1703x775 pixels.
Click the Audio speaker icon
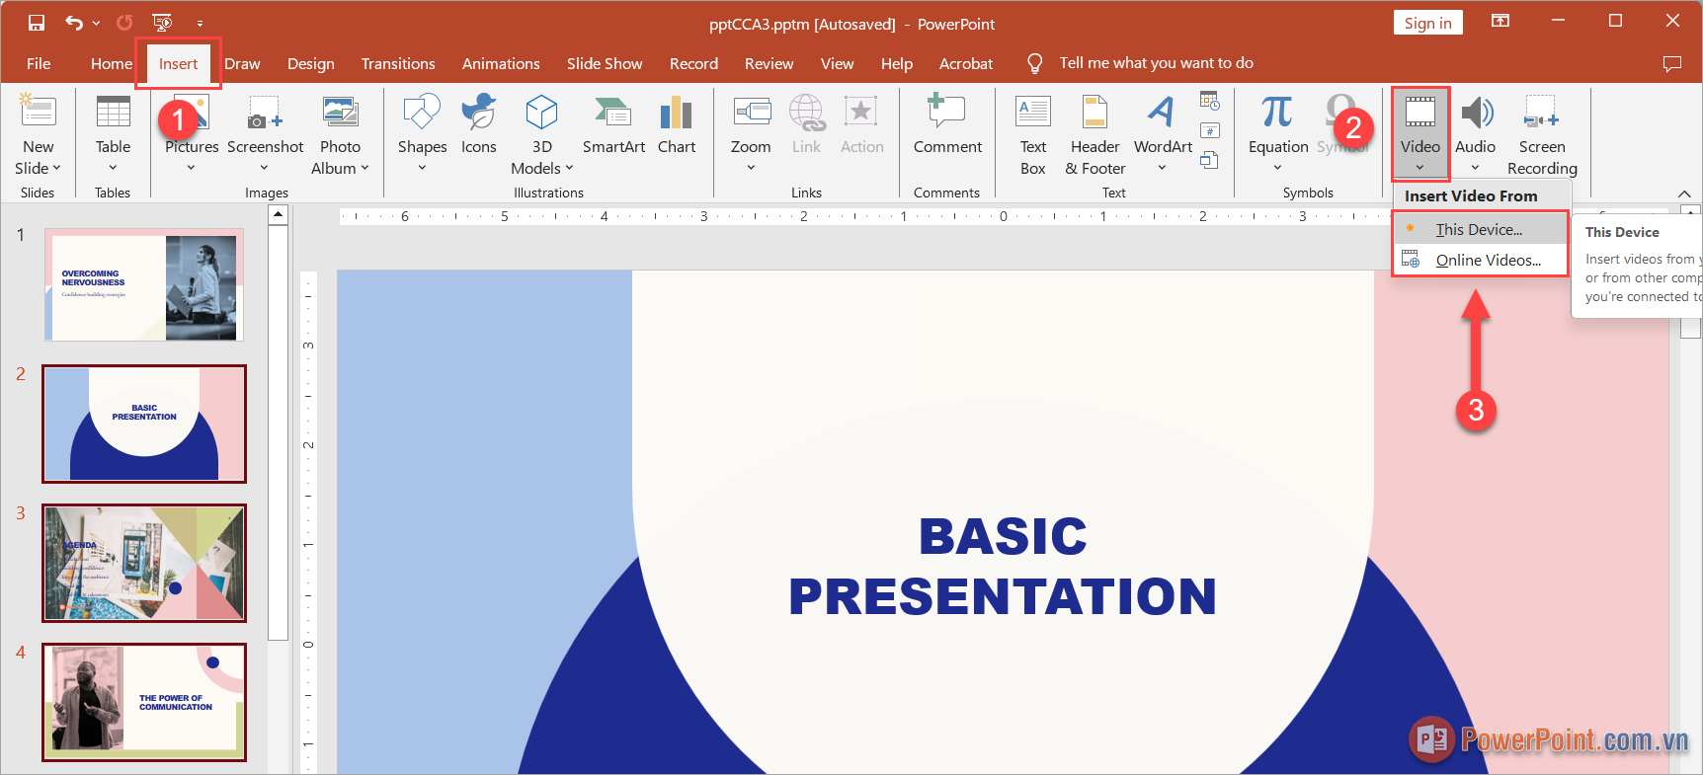point(1476,112)
